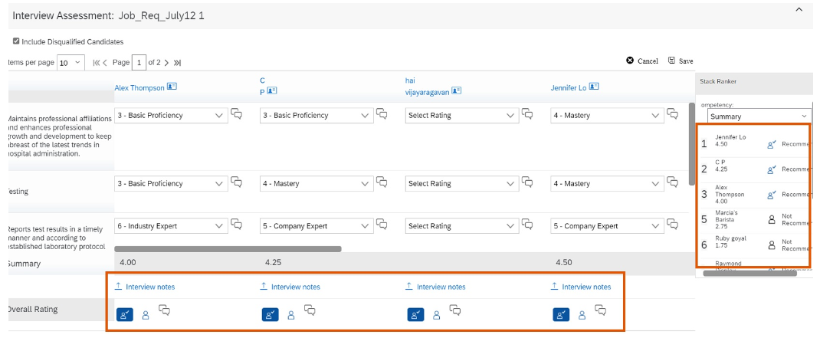Image resolution: width=820 pixels, height=338 pixels.
Task: Mark Jennifer Lo as not recommended
Action: point(582,315)
